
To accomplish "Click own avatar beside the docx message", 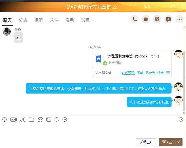I will click(x=178, y=54).
